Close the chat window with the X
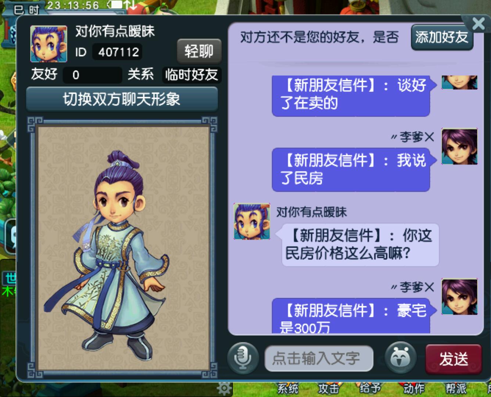The width and height of the screenshot is (491, 397). click(478, 24)
